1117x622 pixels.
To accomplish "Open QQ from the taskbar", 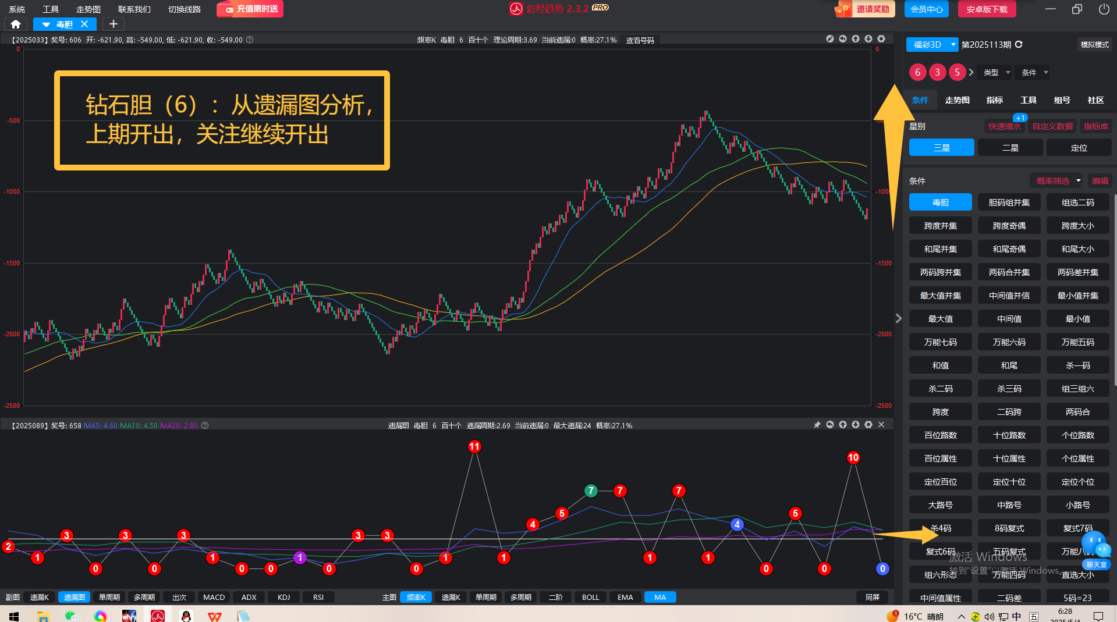I will [186, 616].
